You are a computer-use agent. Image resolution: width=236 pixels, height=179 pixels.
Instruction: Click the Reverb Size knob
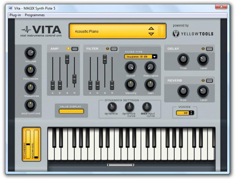pos(183,91)
